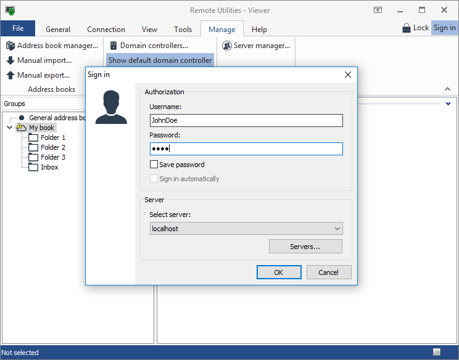Open Server manager... label

[262, 46]
